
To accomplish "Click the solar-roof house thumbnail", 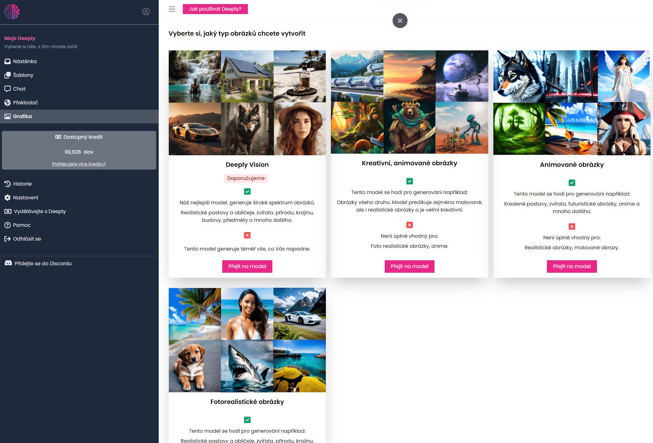I will coord(247,77).
